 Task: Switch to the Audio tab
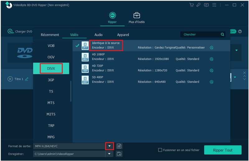pos(98,35)
